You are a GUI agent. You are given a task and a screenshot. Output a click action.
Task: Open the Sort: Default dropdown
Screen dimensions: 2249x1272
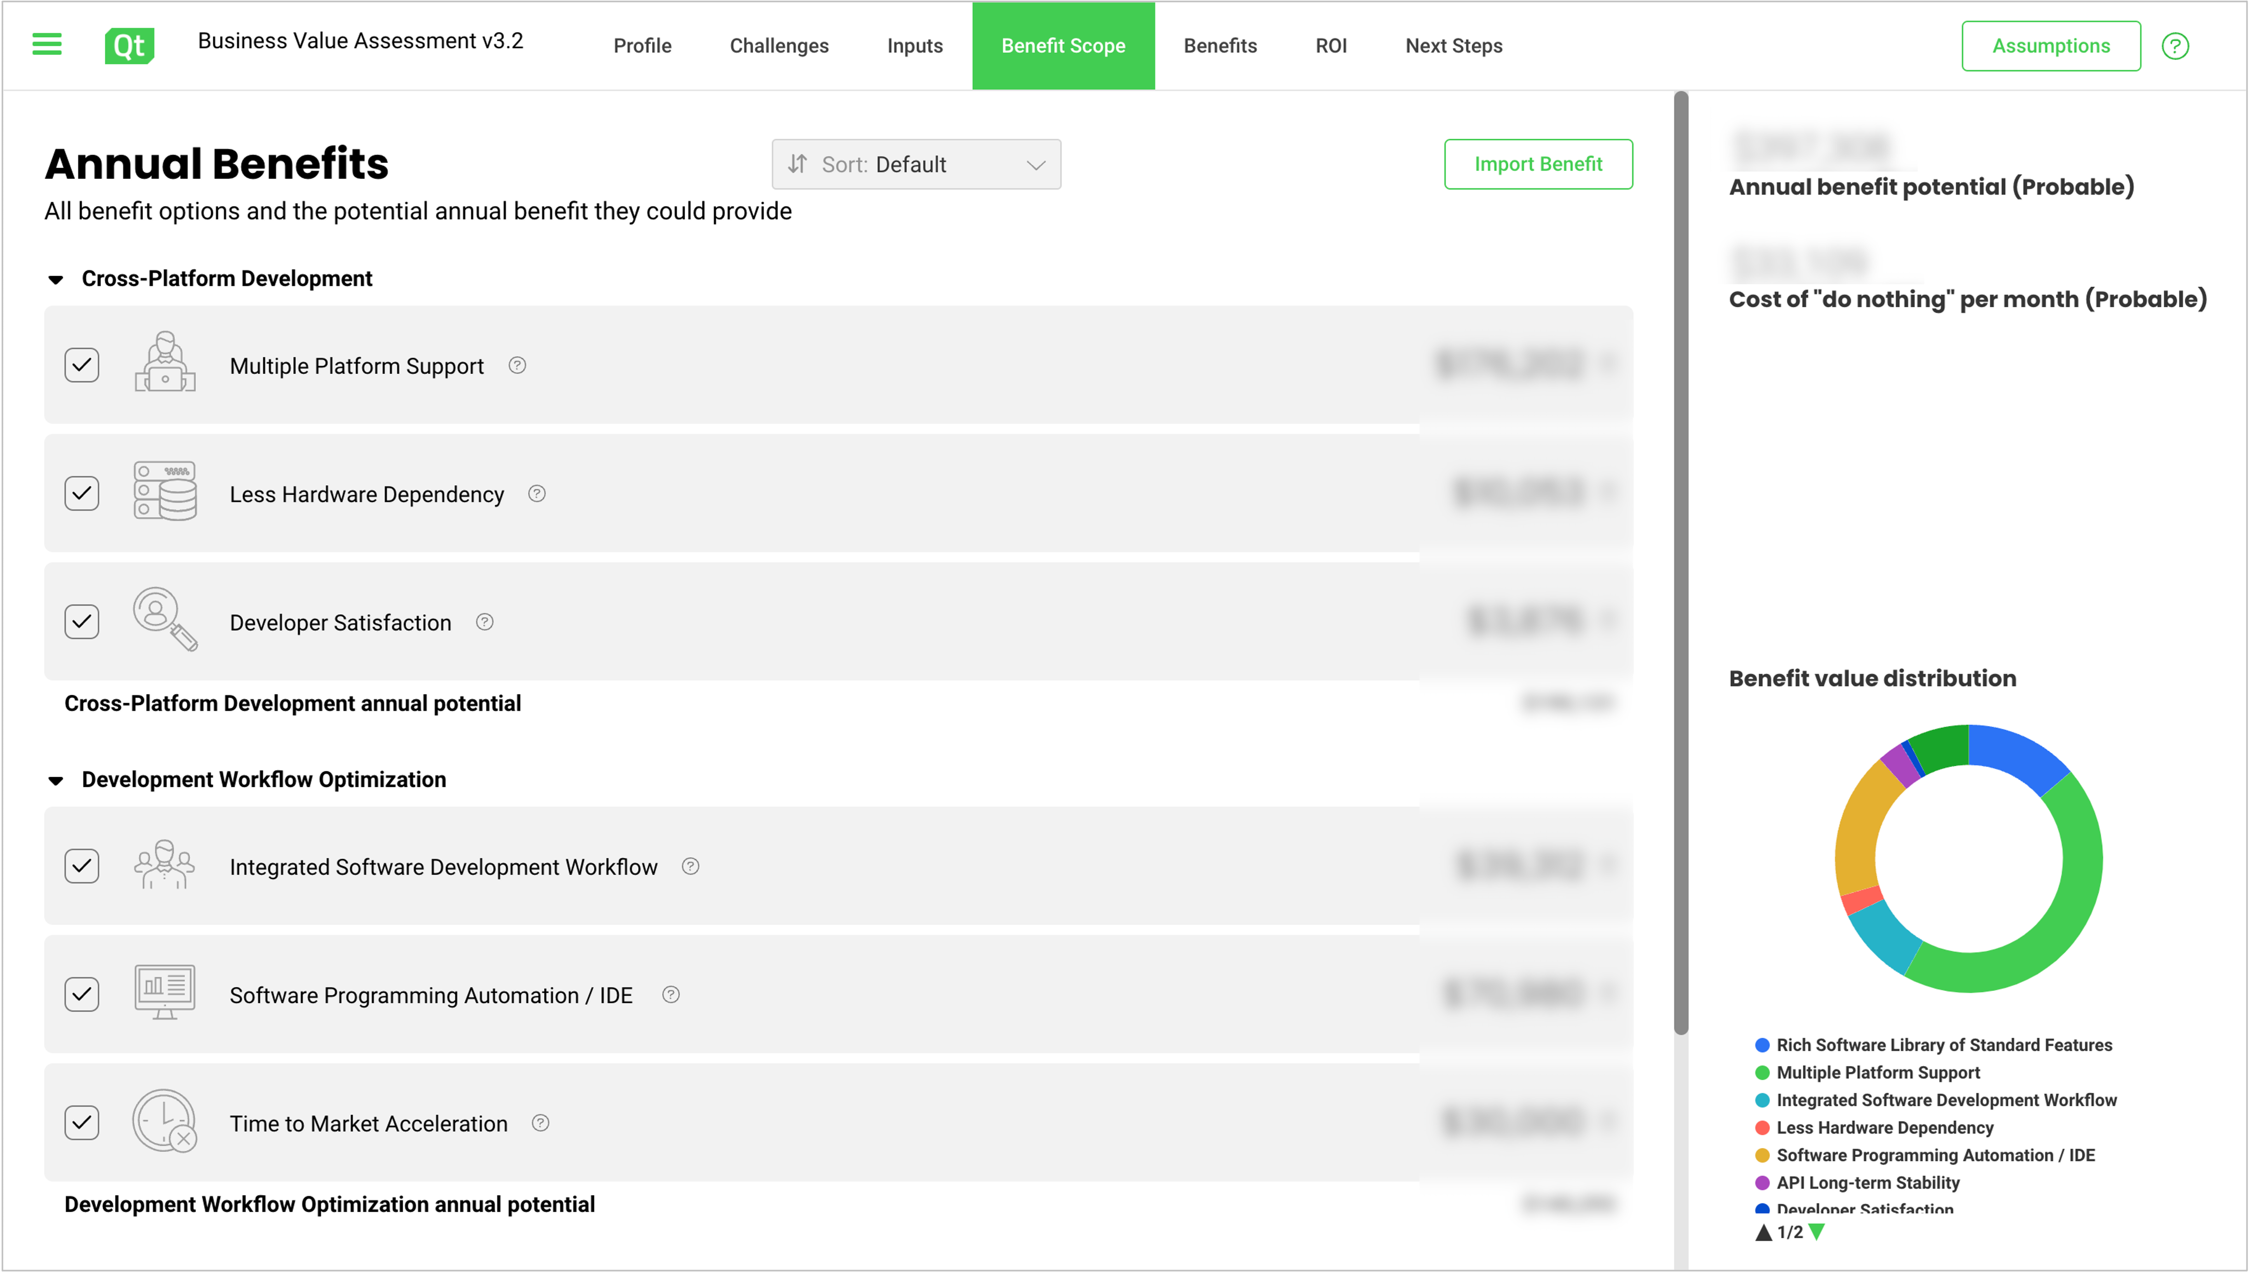tap(915, 164)
